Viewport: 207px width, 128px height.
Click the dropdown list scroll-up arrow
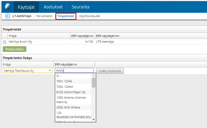pos(94,76)
